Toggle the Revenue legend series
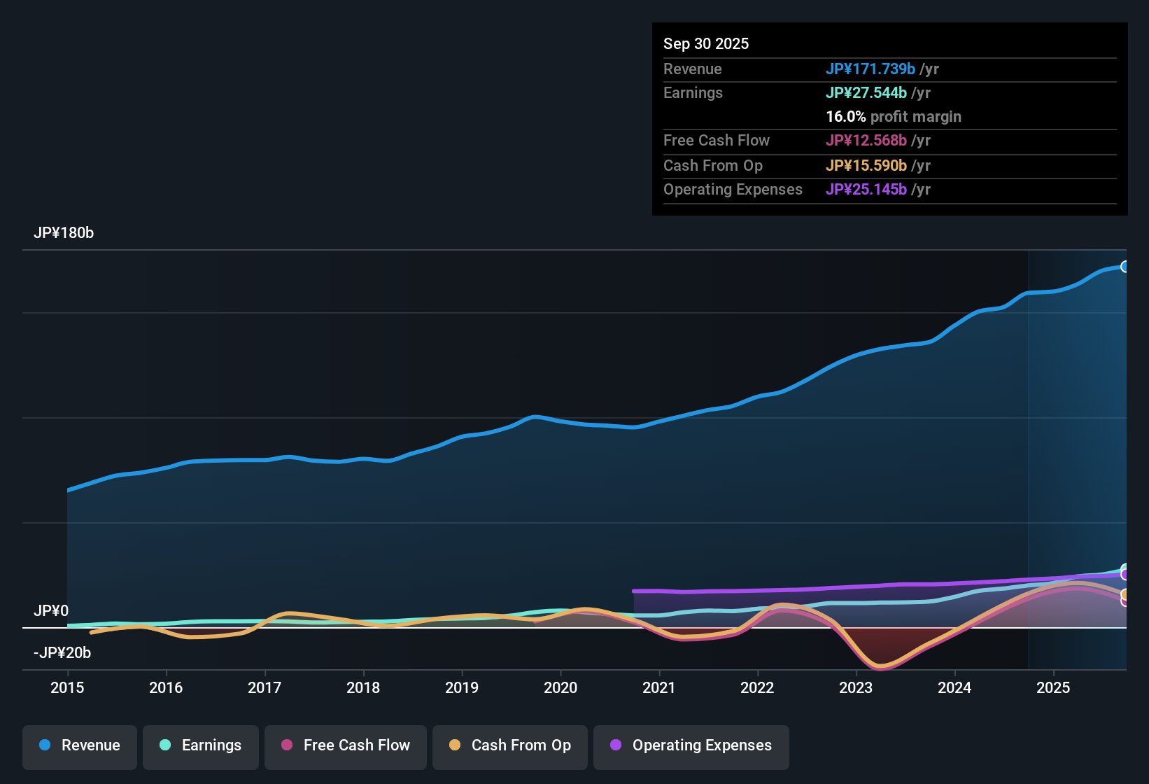This screenshot has height=784, width=1149. tap(80, 747)
